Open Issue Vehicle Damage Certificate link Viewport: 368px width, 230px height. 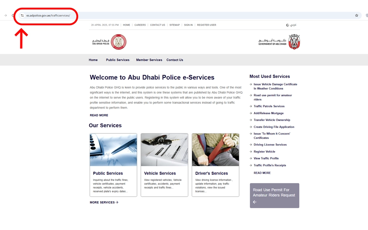click(x=275, y=86)
